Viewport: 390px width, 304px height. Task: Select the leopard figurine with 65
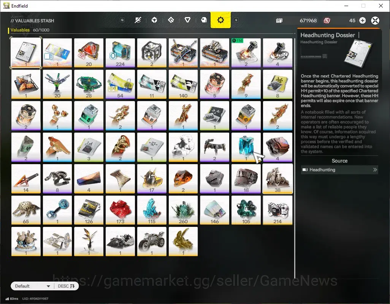point(26,210)
